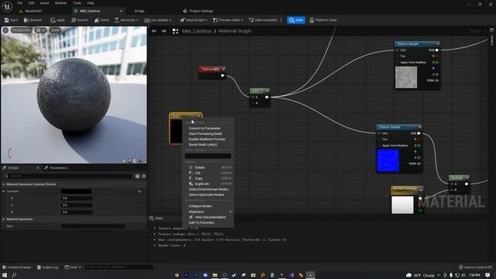Open the Perspective view mode dropdown
Image resolution: width=496 pixels, height=279 pixels.
point(22,30)
